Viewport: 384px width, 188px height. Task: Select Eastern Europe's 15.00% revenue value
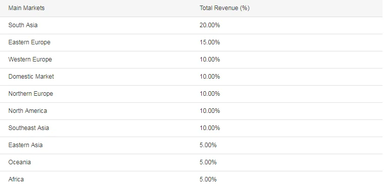(209, 42)
